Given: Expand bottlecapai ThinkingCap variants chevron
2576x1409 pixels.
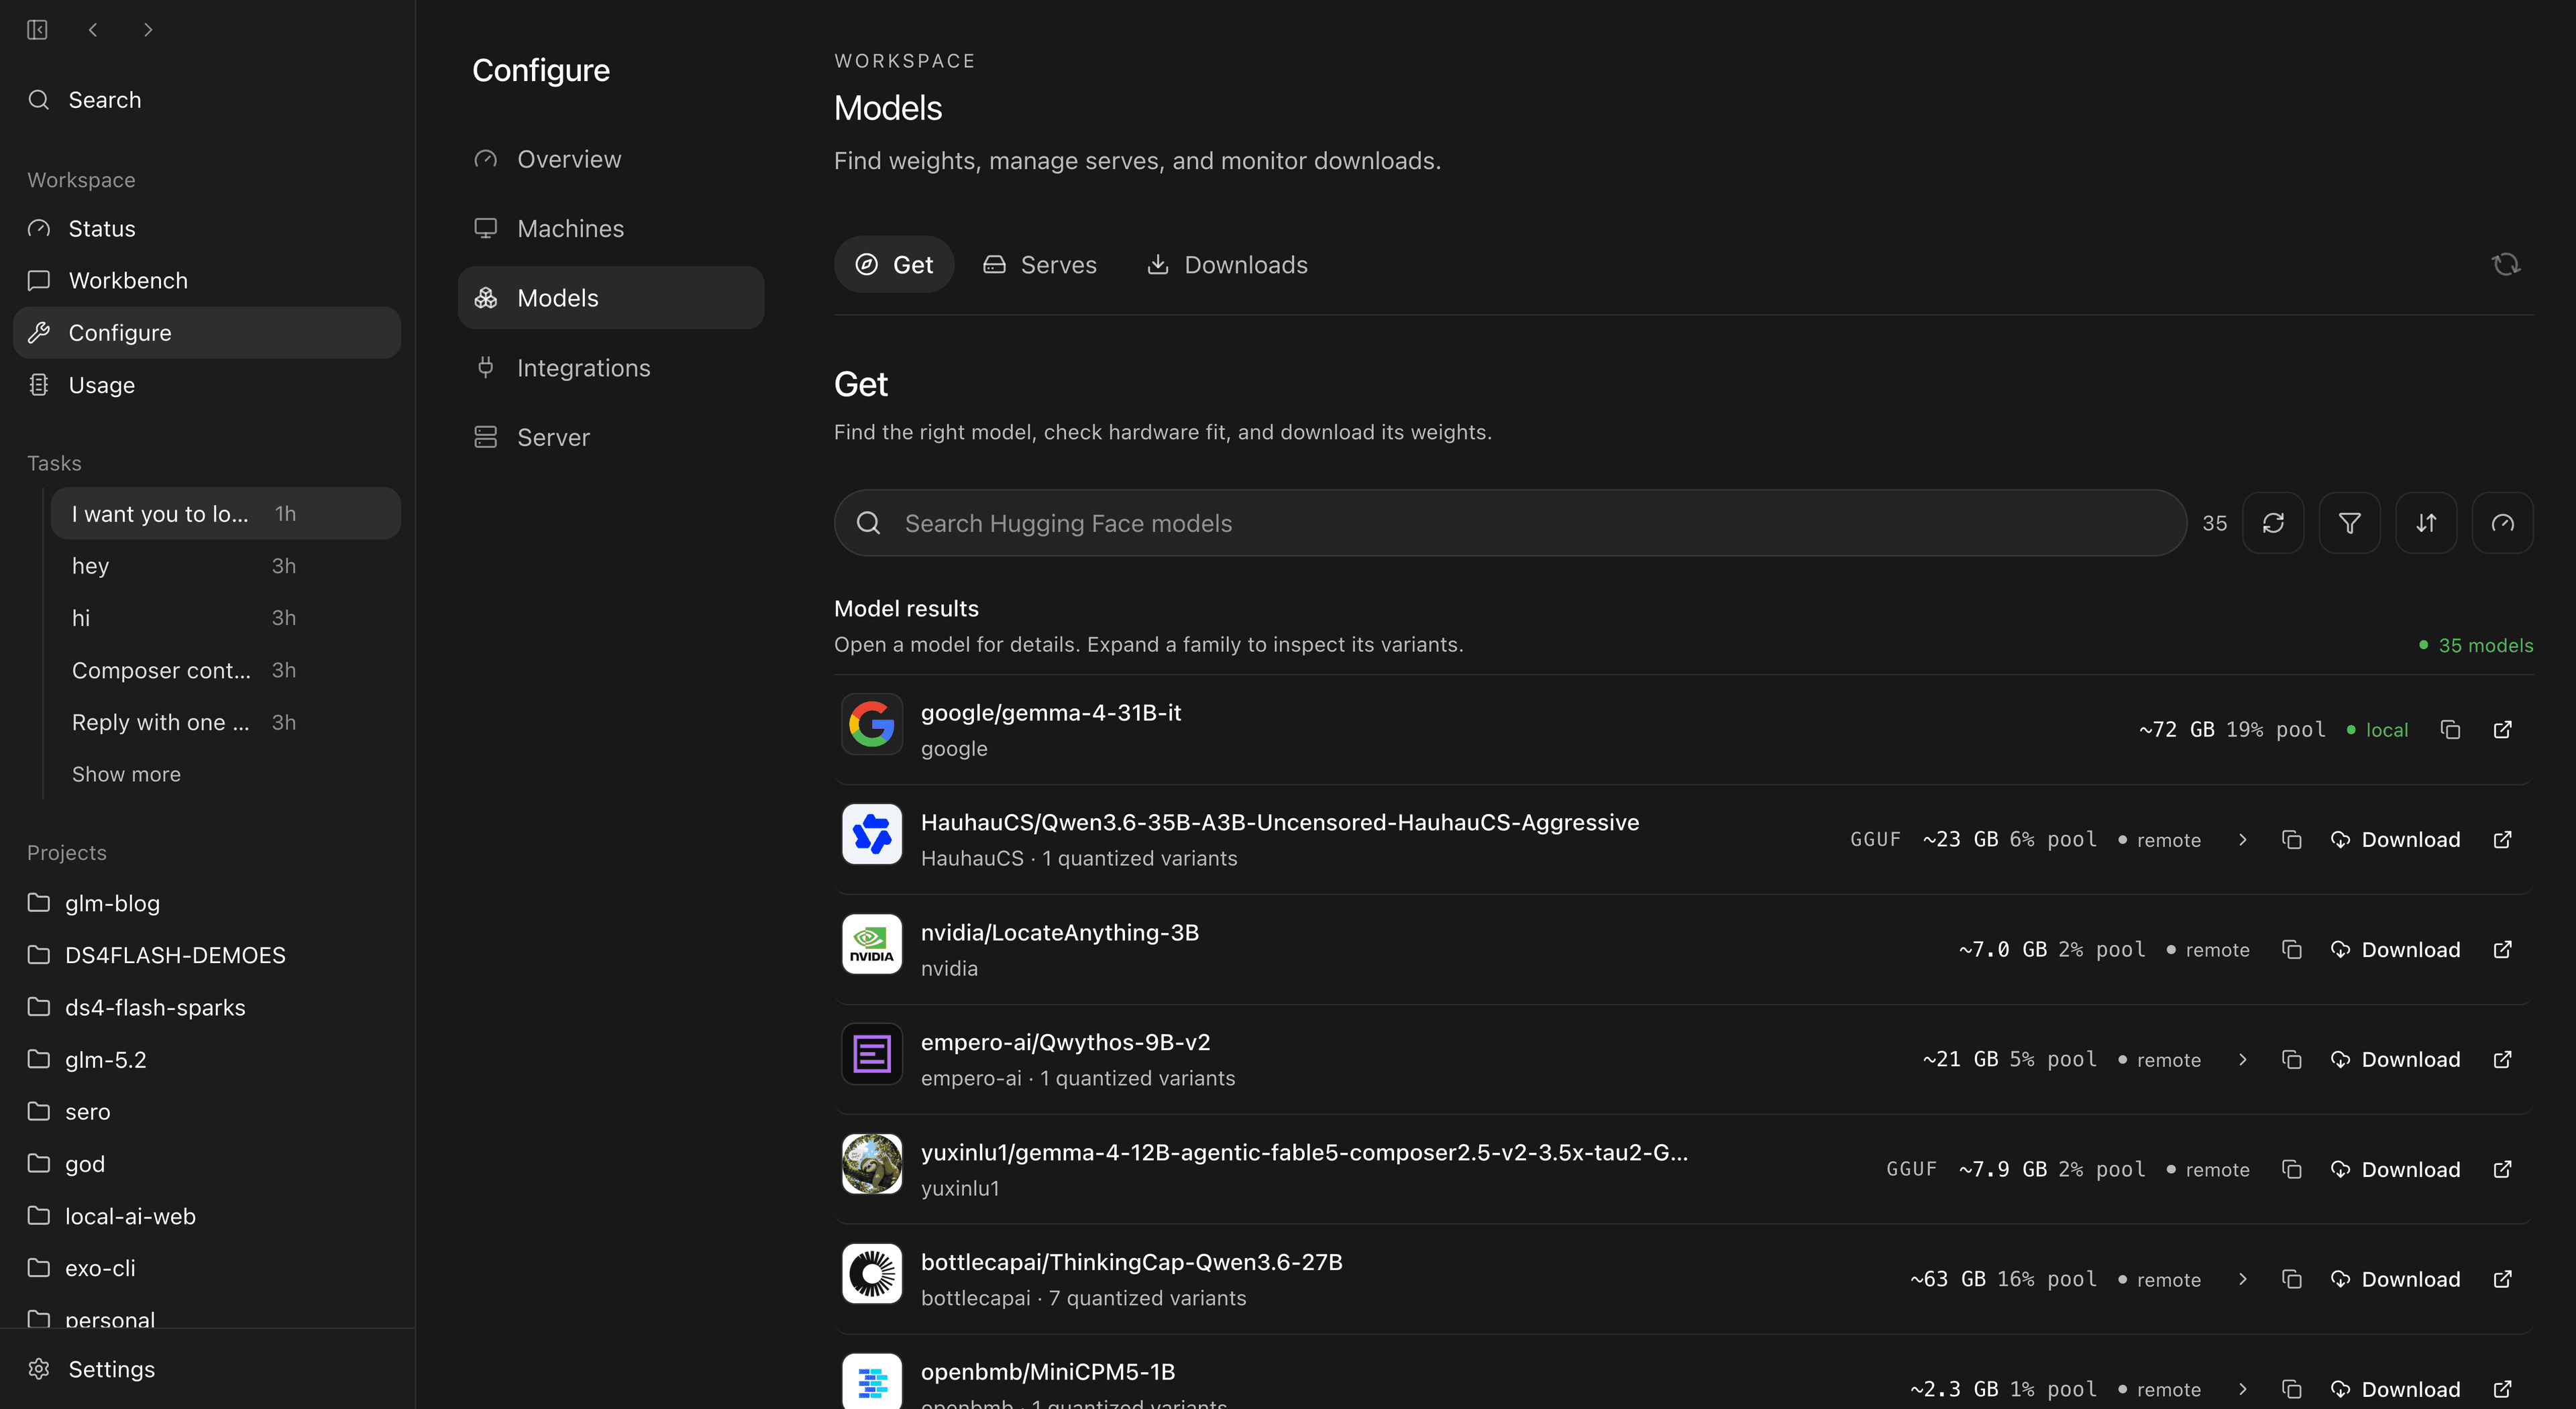Looking at the screenshot, I should point(2242,1280).
